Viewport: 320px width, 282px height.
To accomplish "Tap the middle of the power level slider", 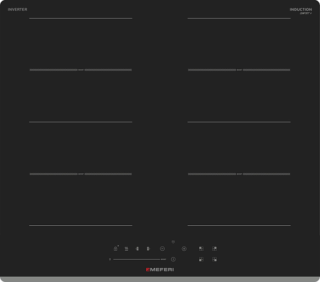I will 136,259.
